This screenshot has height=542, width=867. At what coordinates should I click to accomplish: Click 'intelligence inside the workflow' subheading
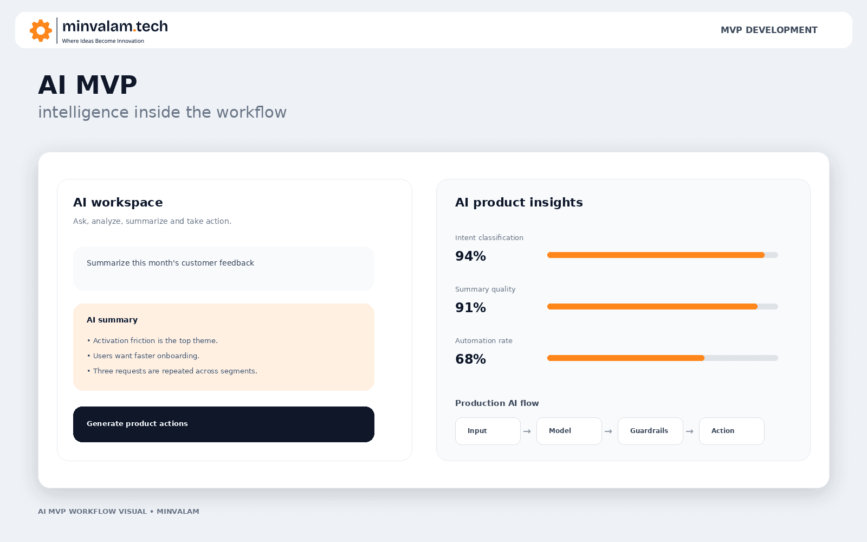click(x=162, y=112)
